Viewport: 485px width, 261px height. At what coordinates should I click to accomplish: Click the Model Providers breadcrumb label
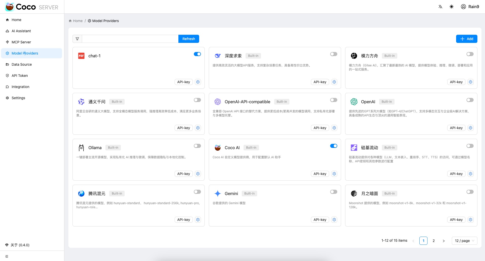coord(103,21)
